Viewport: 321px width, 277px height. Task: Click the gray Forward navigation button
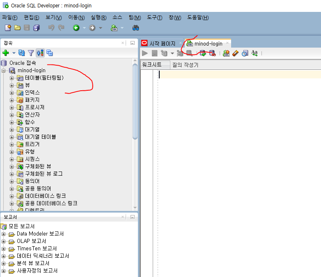click(92, 27)
